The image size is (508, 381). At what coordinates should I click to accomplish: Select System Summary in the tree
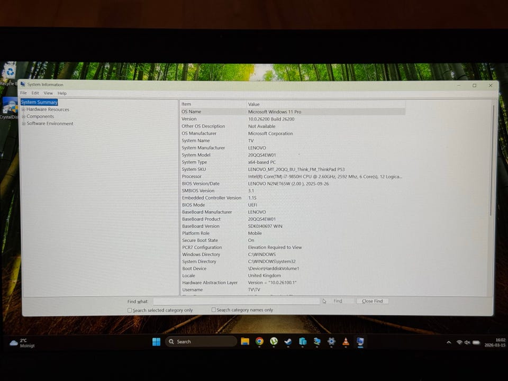[39, 102]
